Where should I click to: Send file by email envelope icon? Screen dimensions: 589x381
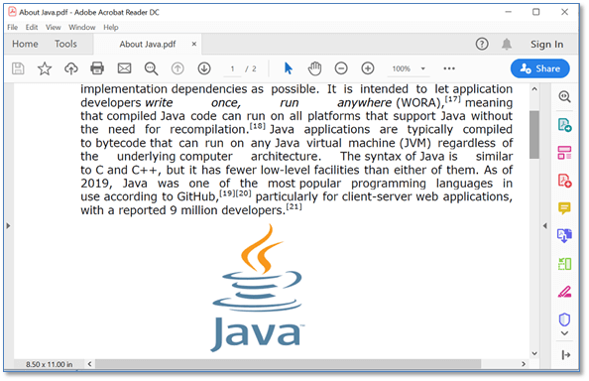pyautogui.click(x=124, y=68)
